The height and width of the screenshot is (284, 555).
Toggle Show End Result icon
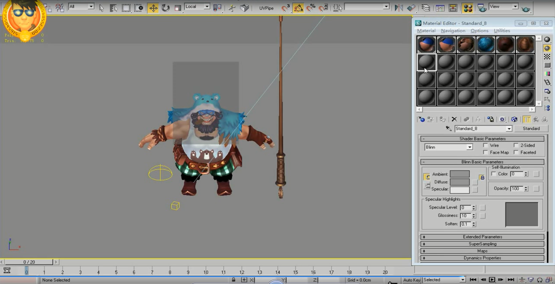526,119
